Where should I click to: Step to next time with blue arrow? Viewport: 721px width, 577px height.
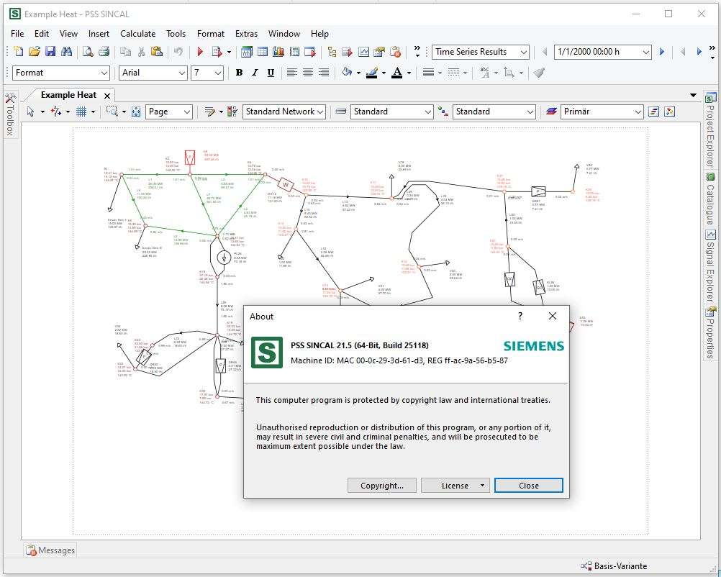pyautogui.click(x=662, y=52)
